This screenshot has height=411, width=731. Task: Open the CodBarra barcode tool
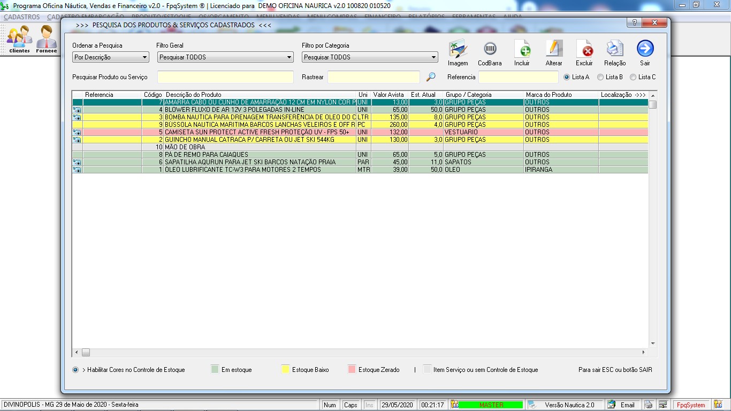490,49
